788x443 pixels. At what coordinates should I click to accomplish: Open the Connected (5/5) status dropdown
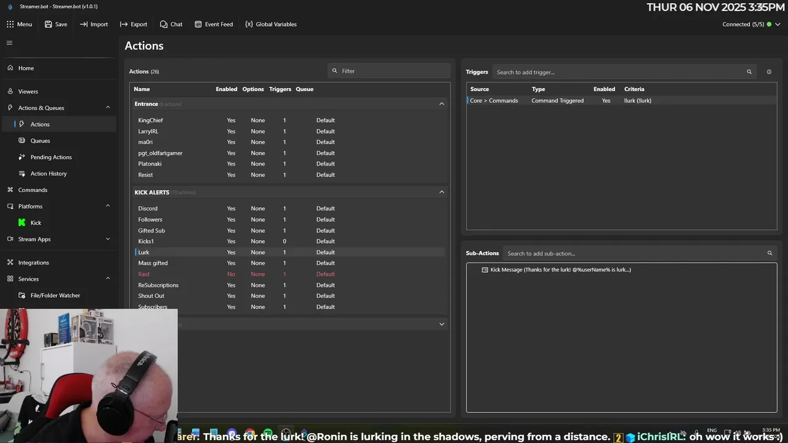tap(751, 24)
